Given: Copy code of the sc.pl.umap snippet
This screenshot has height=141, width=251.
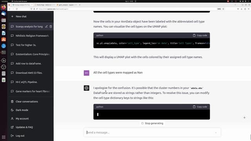Looking at the screenshot, I should pyautogui.click(x=200, y=36).
